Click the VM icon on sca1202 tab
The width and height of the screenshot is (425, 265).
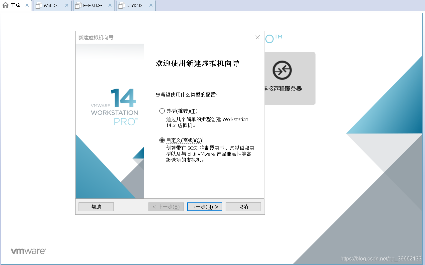coord(122,5)
